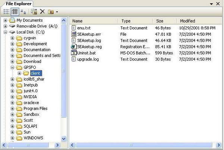Click file list horizontal scrollbar left arrow
This screenshot has width=224, height=150.
pyautogui.click(x=72, y=145)
